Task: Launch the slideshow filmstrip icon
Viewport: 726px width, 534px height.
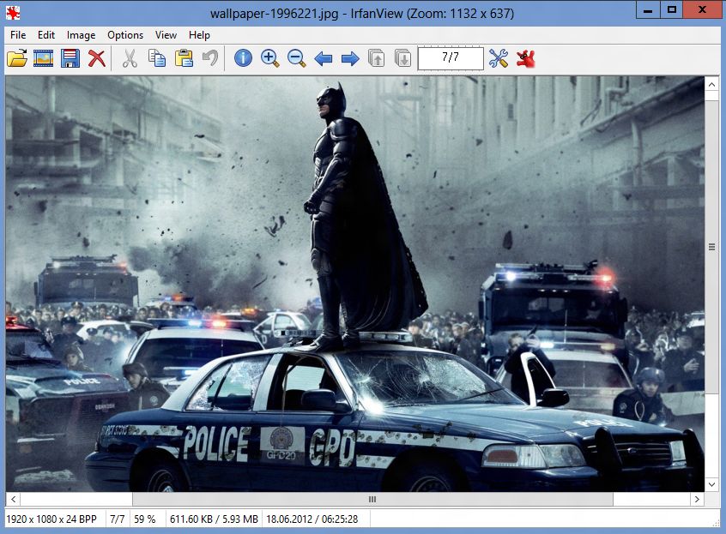Action: click(44, 59)
